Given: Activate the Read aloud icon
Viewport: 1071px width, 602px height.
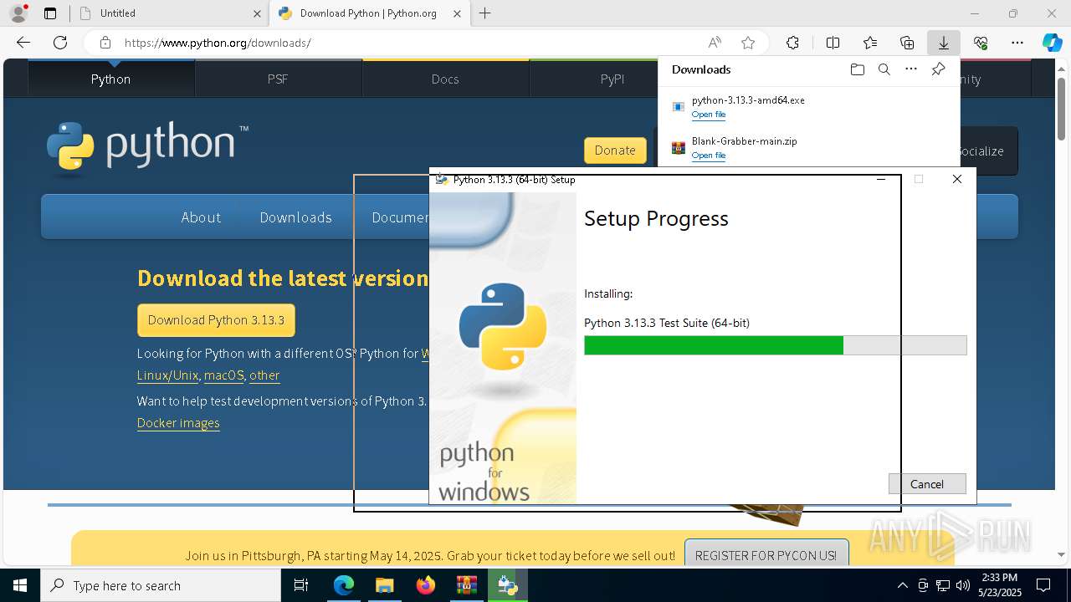Looking at the screenshot, I should [715, 43].
